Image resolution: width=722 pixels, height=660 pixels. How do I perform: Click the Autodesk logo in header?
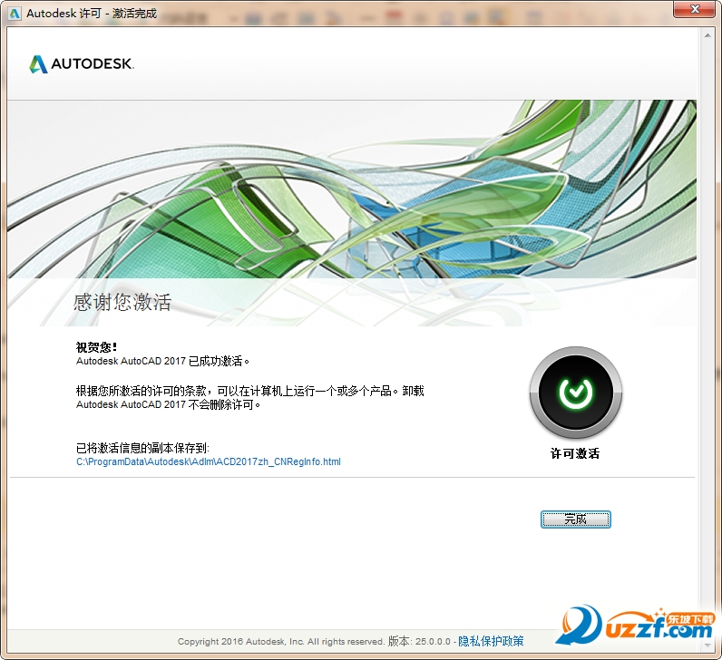82,64
